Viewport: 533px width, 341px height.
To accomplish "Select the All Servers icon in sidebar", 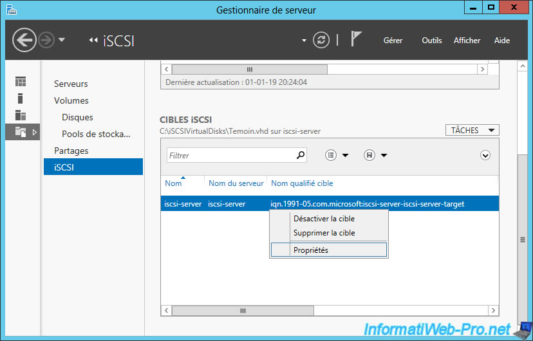I will [21, 115].
